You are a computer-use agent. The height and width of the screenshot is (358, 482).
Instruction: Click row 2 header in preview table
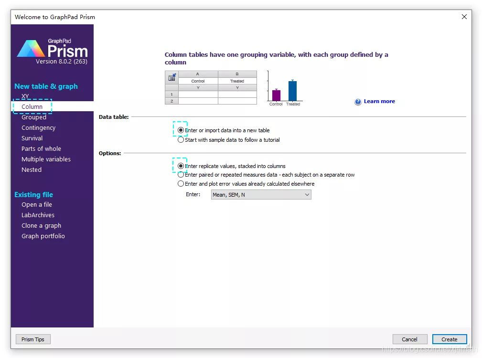pyautogui.click(x=171, y=101)
